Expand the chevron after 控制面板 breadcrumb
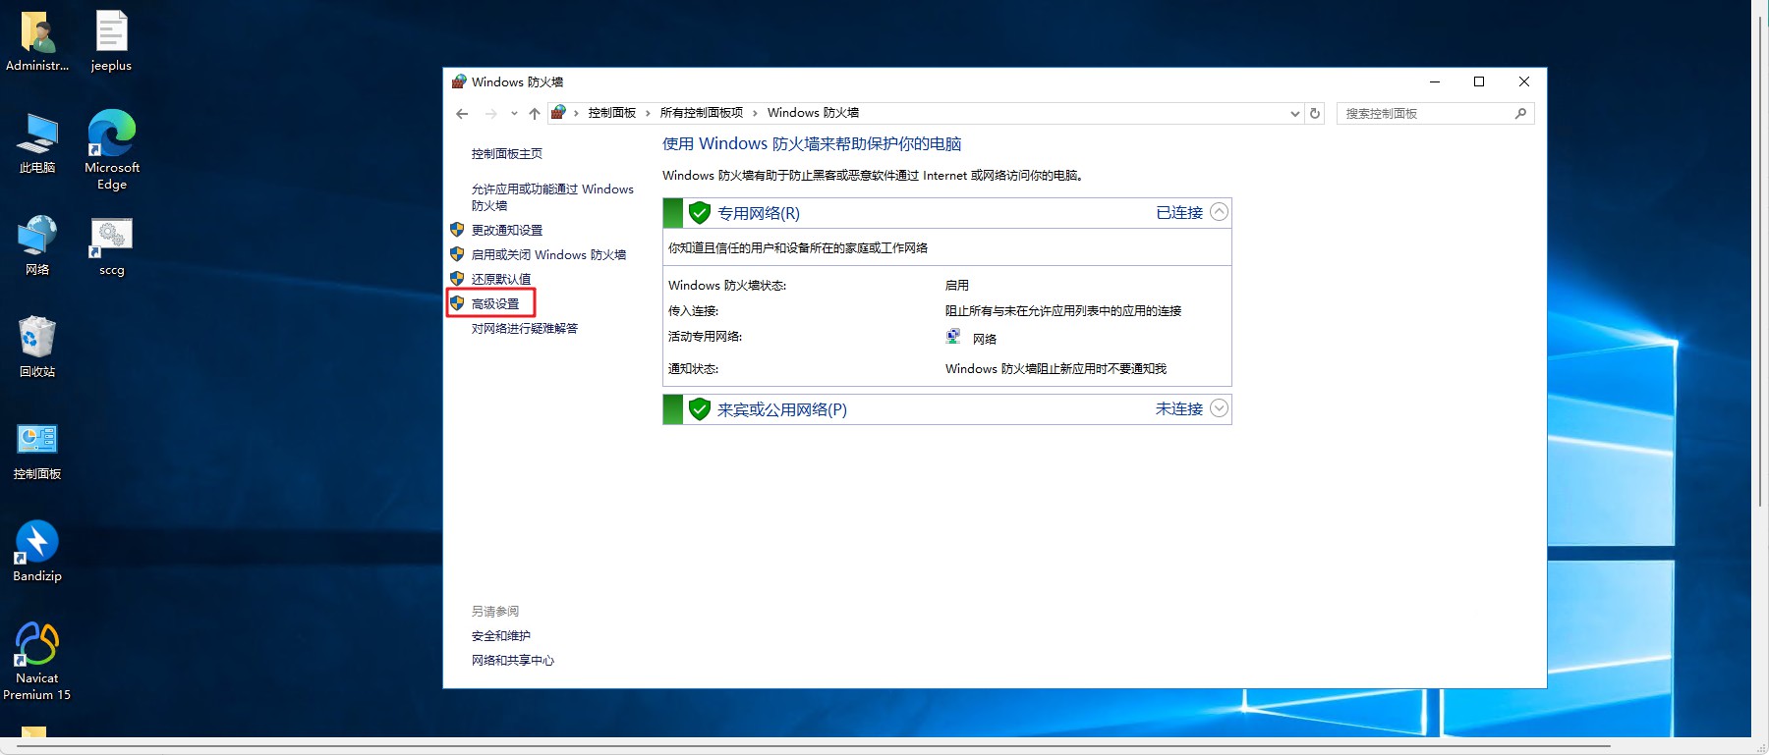The width and height of the screenshot is (1769, 755). (648, 114)
